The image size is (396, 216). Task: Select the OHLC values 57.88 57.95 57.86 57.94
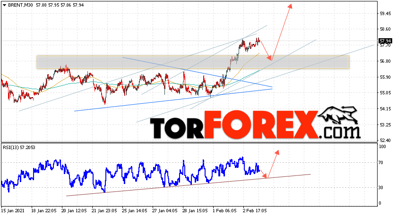point(60,5)
